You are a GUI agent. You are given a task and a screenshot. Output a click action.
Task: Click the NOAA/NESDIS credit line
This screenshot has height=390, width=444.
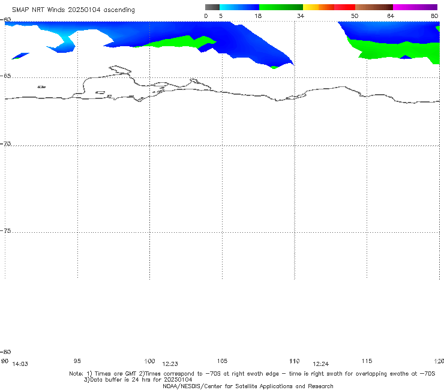[x=248, y=386]
